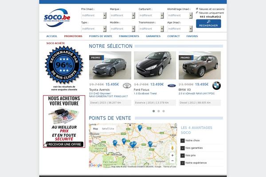Click the 15.495€ Toyota price
Image resolution: width=266 pixels, height=177 pixels.
coord(112,85)
